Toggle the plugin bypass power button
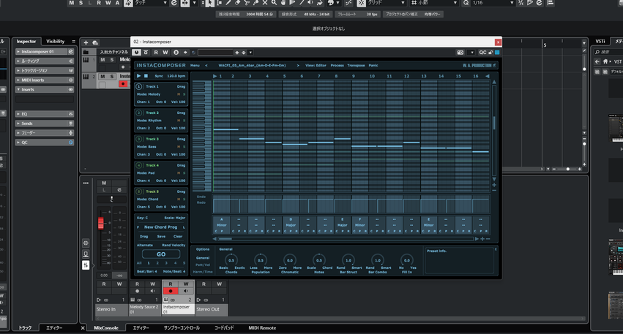This screenshot has height=334, width=623. click(x=136, y=53)
